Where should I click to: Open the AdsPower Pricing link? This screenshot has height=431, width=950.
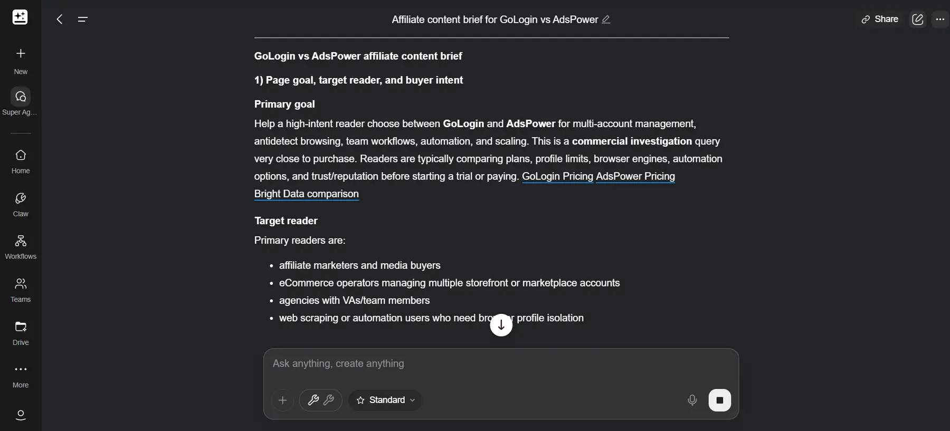[x=635, y=176]
